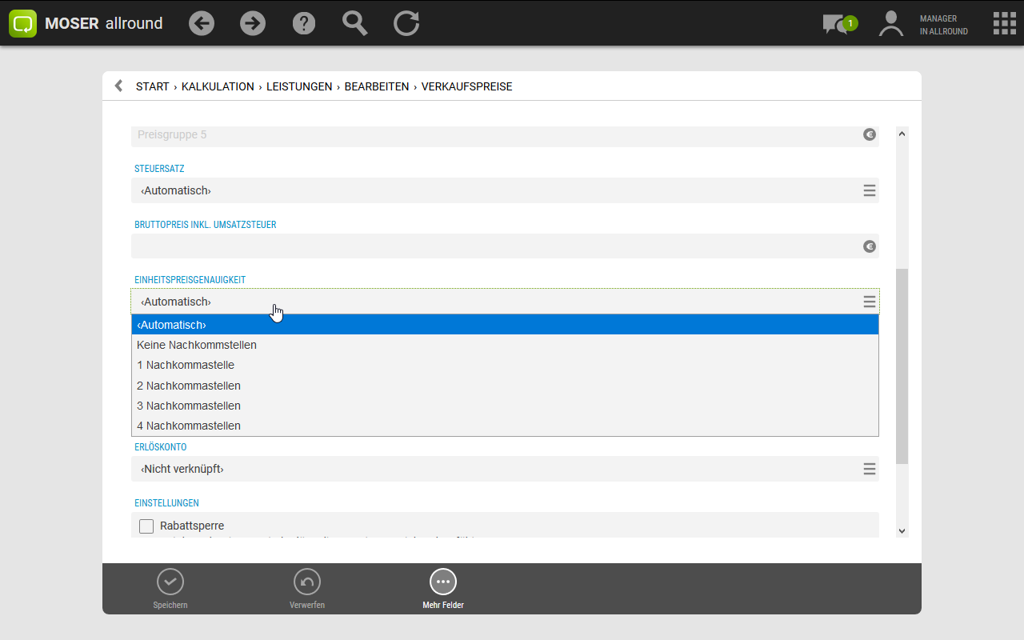Click the Speichern button
Image resolution: width=1024 pixels, height=640 pixels.
170,589
